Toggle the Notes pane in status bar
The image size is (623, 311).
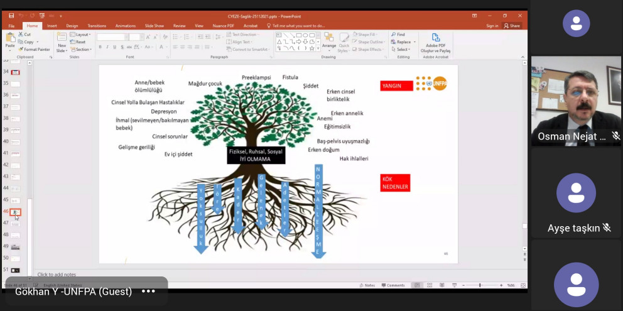tap(367, 285)
